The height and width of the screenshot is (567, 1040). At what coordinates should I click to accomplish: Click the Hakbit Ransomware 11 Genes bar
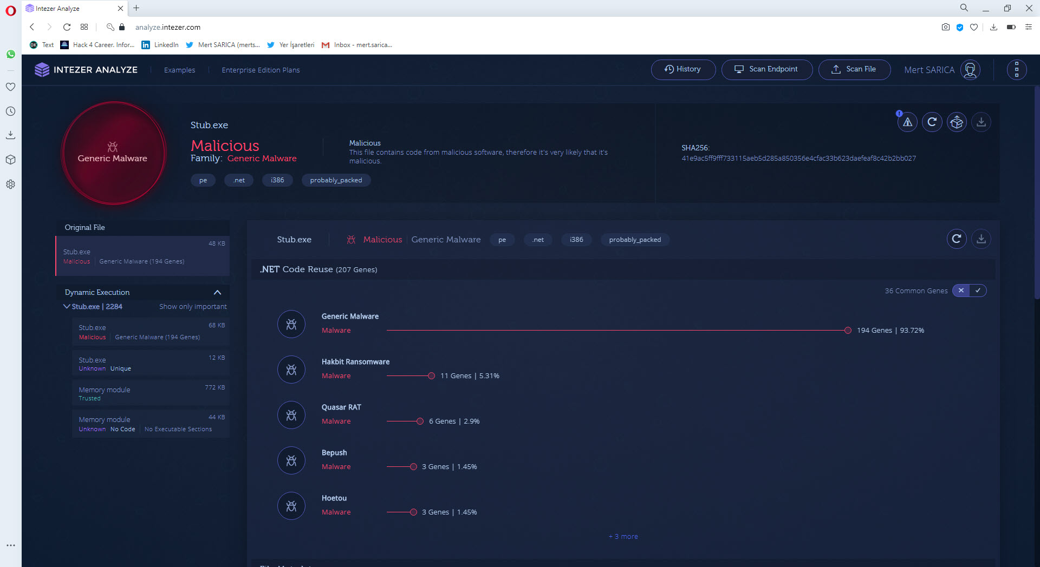point(411,375)
